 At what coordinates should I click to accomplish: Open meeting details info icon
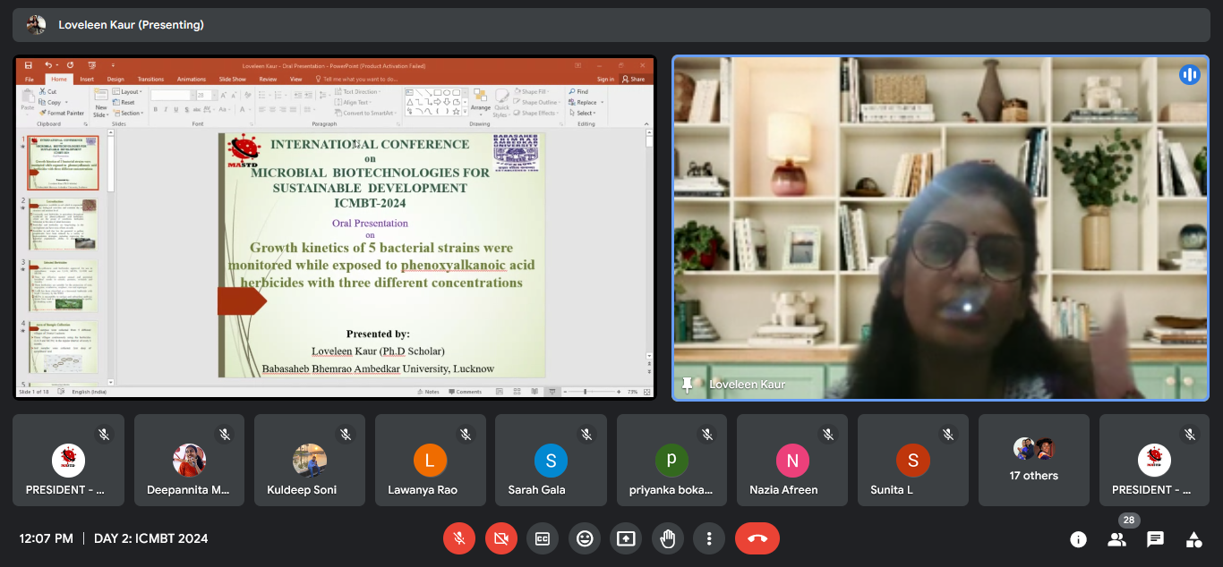pos(1078,539)
